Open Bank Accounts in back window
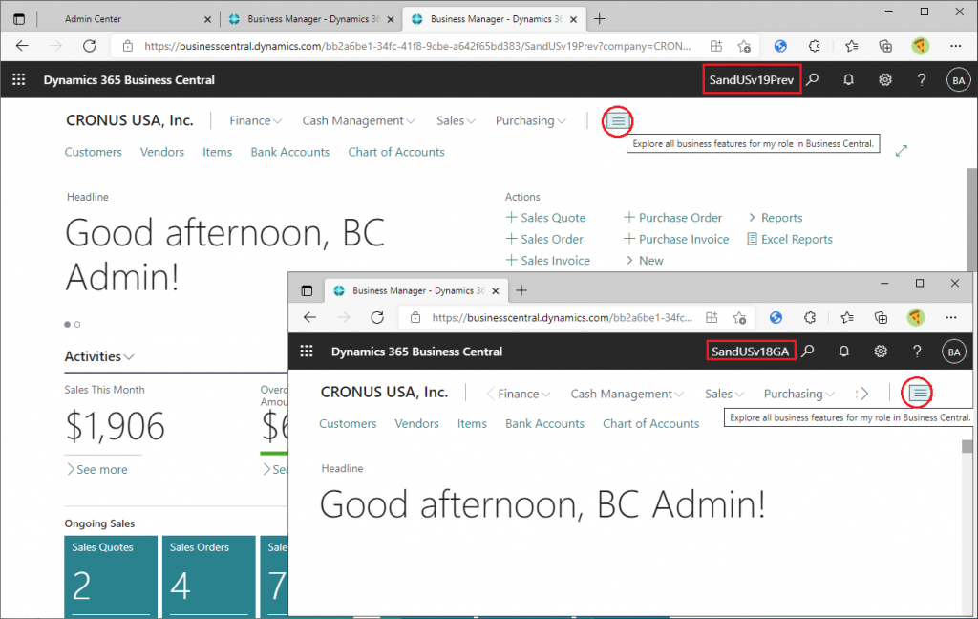Screen dimensions: 978x619 point(290,152)
